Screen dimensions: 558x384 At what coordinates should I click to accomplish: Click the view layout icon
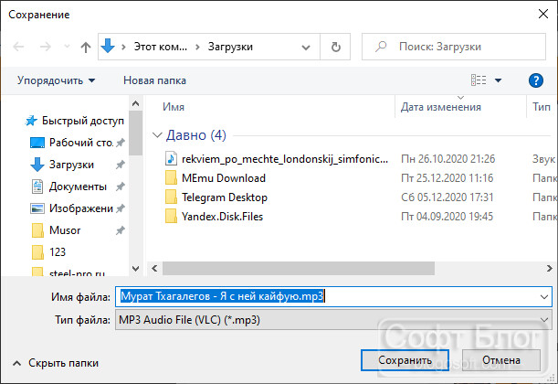click(479, 80)
